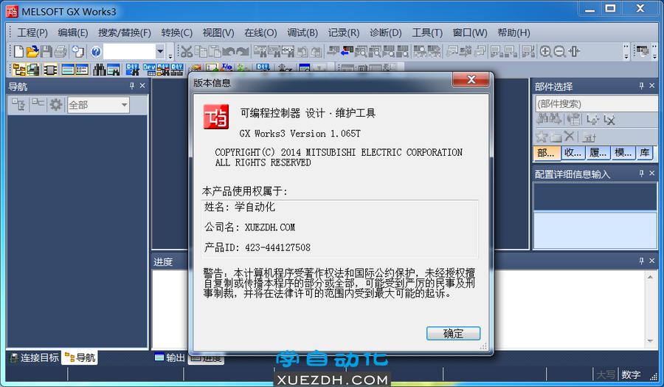The width and height of the screenshot is (664, 387).
Task: Open module configuration chip icon
Action: click(x=50, y=69)
